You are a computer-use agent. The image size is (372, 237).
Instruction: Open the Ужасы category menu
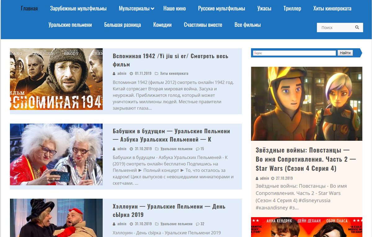click(x=264, y=8)
